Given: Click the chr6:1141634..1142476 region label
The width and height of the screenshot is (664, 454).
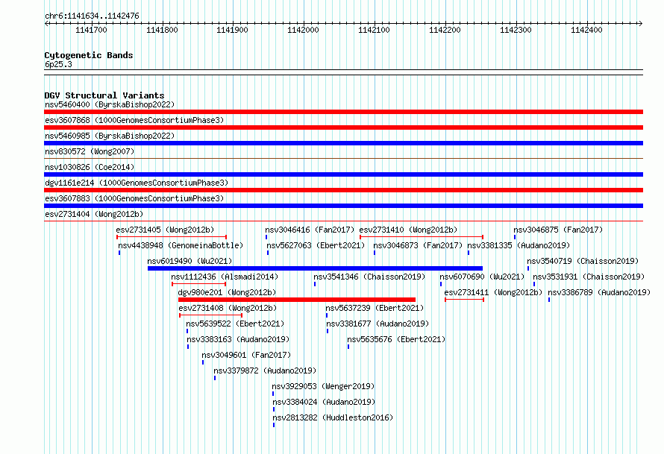Looking at the screenshot, I should pyautogui.click(x=92, y=16).
